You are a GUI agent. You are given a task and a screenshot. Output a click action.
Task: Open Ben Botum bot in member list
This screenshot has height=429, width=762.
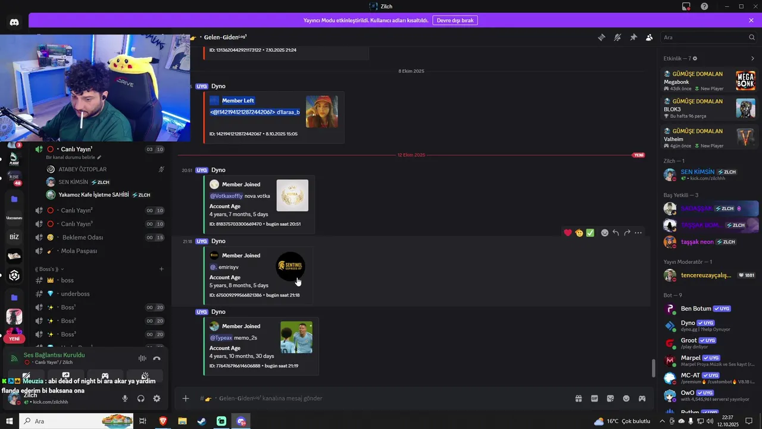pos(710,309)
